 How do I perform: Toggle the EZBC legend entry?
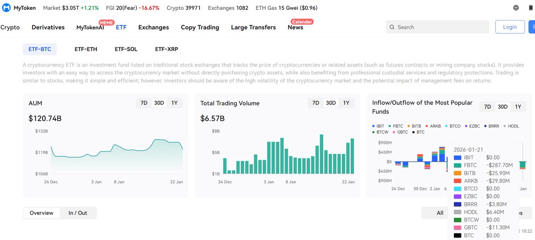pos(472,126)
